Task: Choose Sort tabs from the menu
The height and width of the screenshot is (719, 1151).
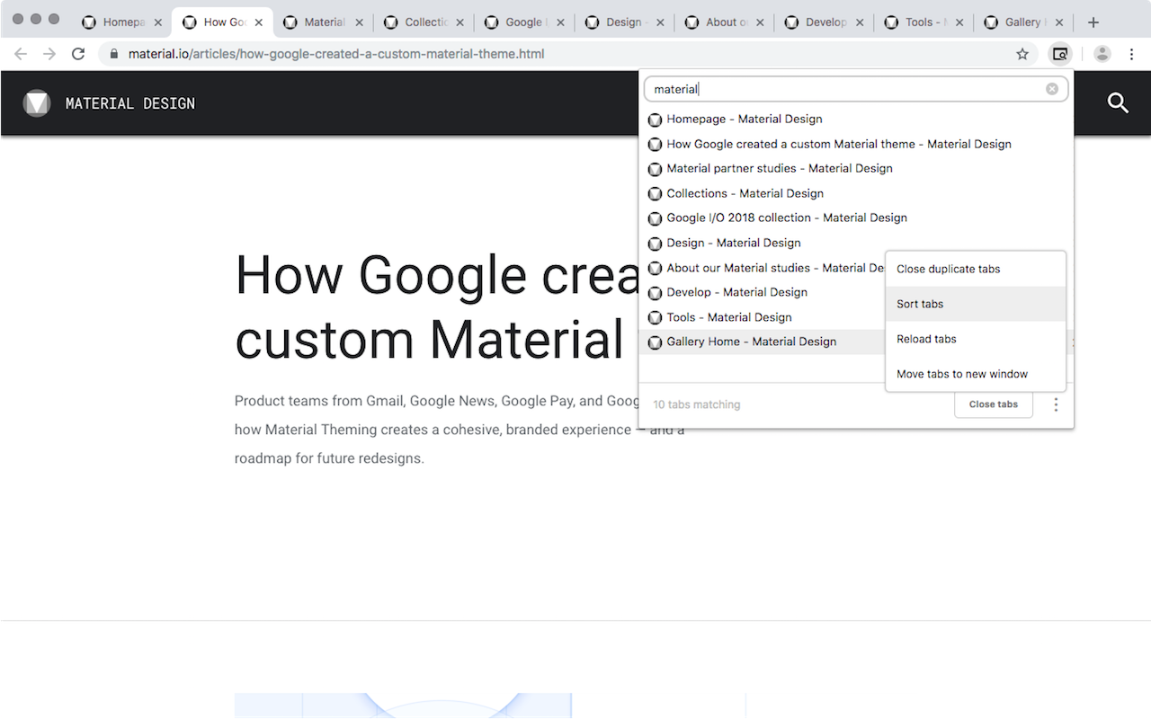Action: tap(976, 304)
